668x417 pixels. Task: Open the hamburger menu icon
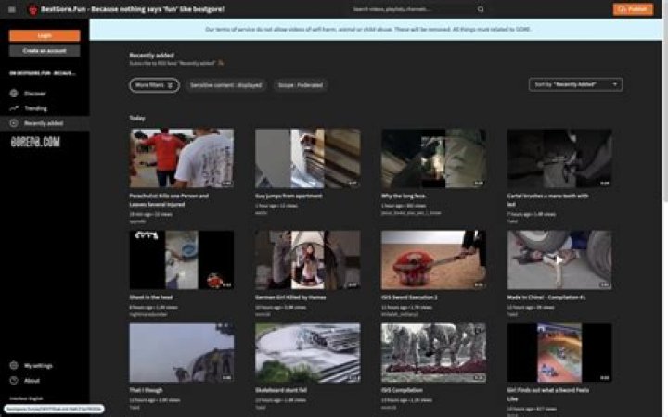[x=12, y=9]
